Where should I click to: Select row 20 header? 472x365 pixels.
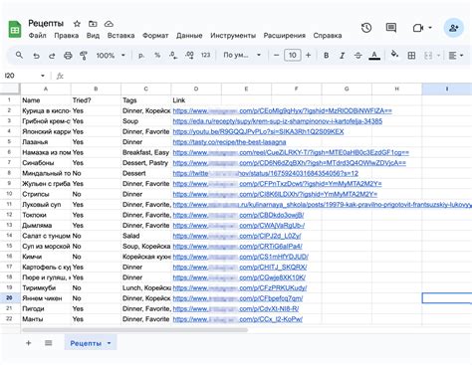click(10, 298)
